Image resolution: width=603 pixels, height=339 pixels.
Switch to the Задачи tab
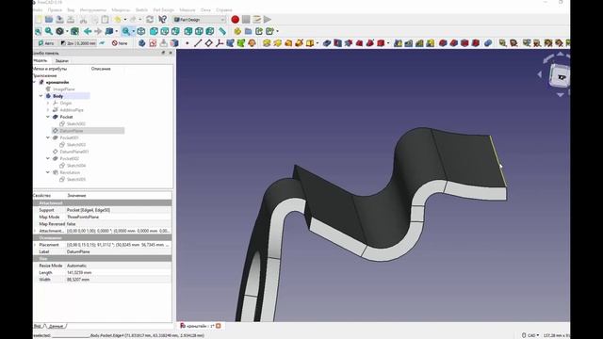(61, 60)
